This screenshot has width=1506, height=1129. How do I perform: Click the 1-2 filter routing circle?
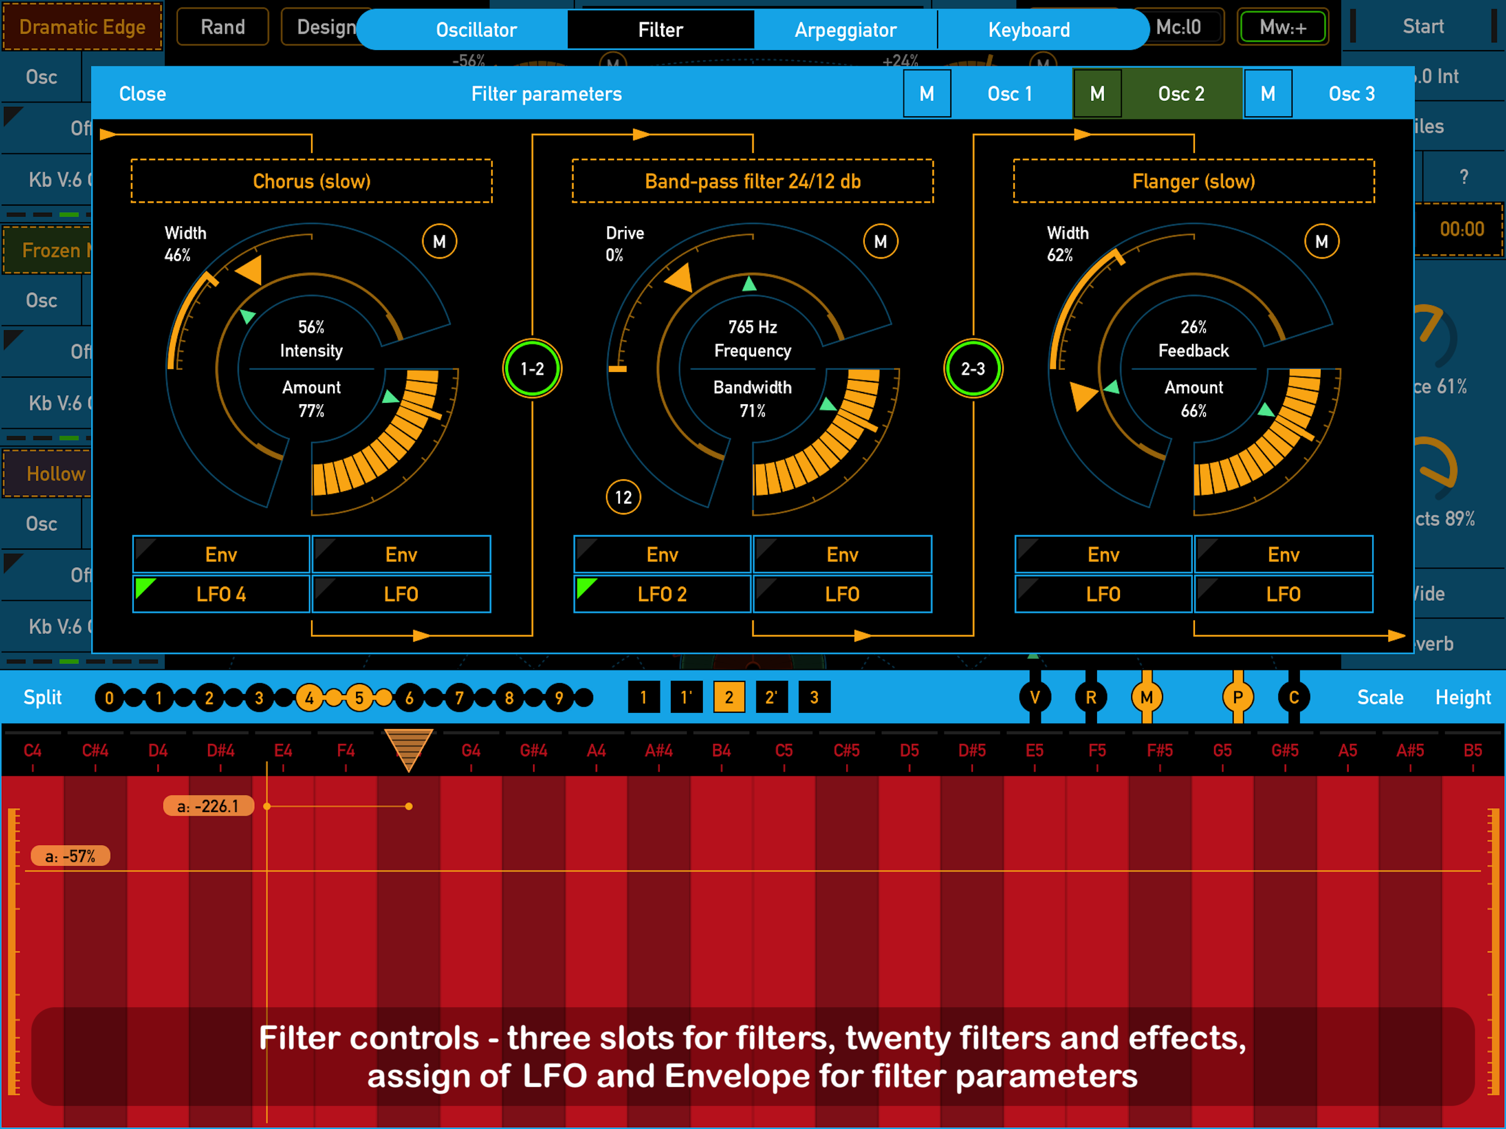tap(532, 368)
